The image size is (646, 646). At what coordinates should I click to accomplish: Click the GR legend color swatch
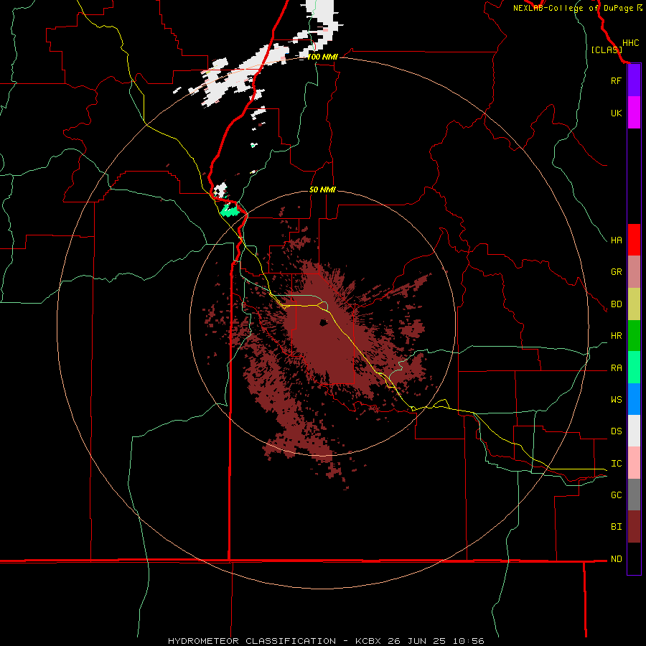pyautogui.click(x=634, y=272)
